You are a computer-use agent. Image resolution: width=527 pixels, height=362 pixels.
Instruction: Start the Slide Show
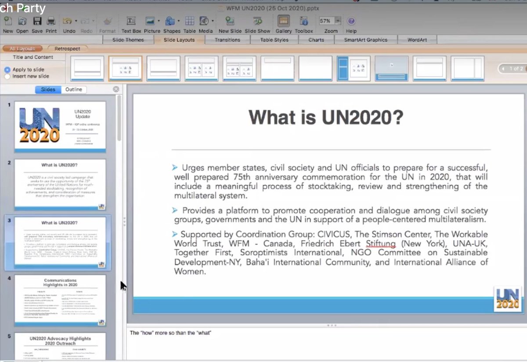[257, 21]
